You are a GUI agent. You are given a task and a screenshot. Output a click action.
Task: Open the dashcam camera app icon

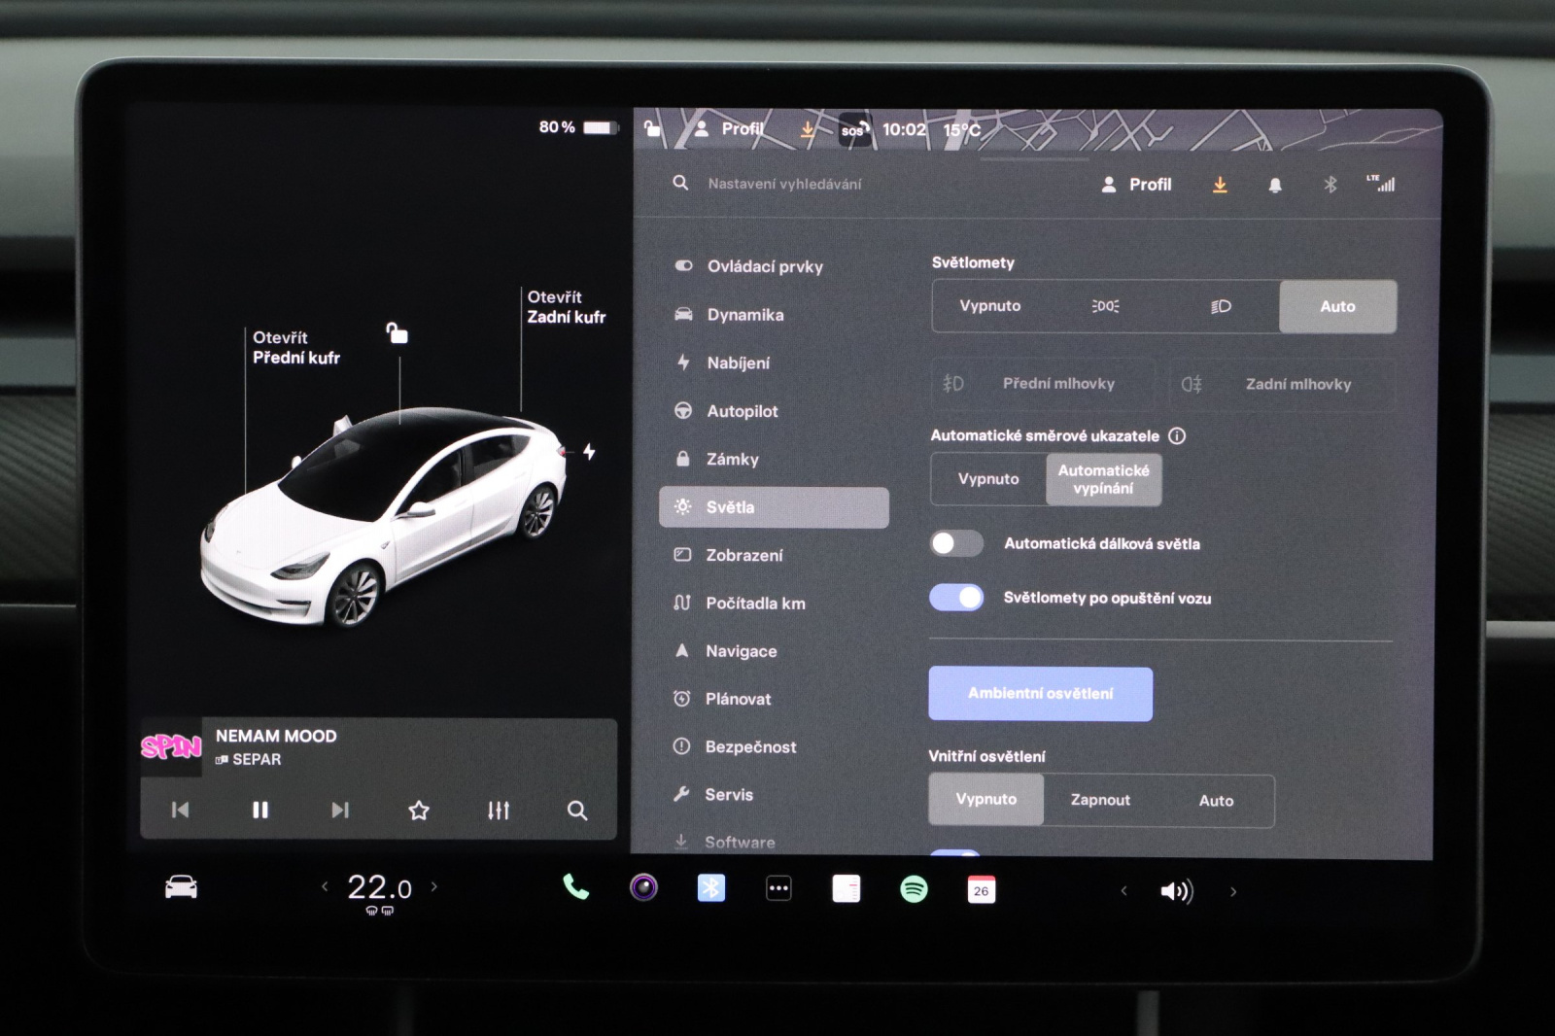tap(643, 887)
